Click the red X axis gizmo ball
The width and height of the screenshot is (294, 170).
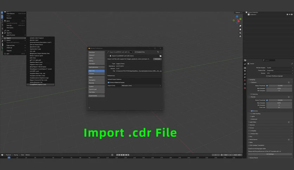[x=238, y=21]
